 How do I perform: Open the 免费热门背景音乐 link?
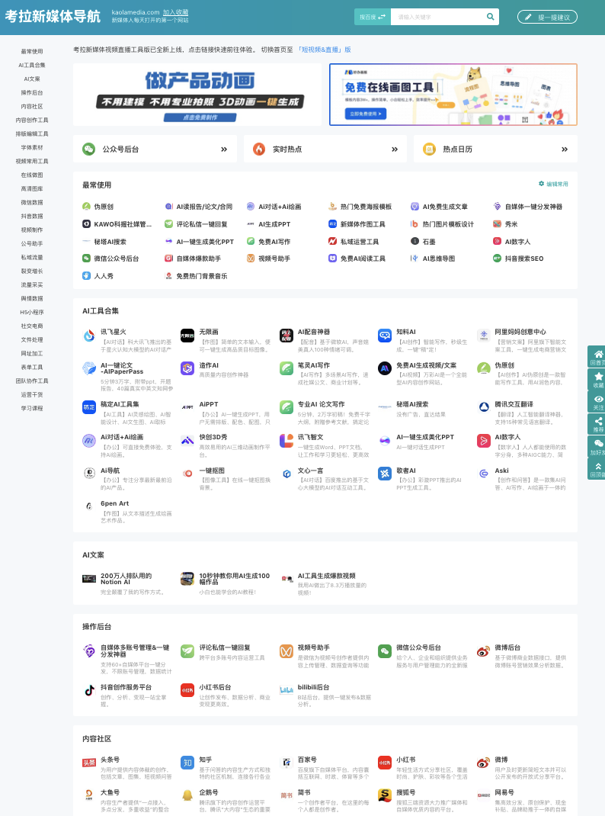[x=196, y=276]
